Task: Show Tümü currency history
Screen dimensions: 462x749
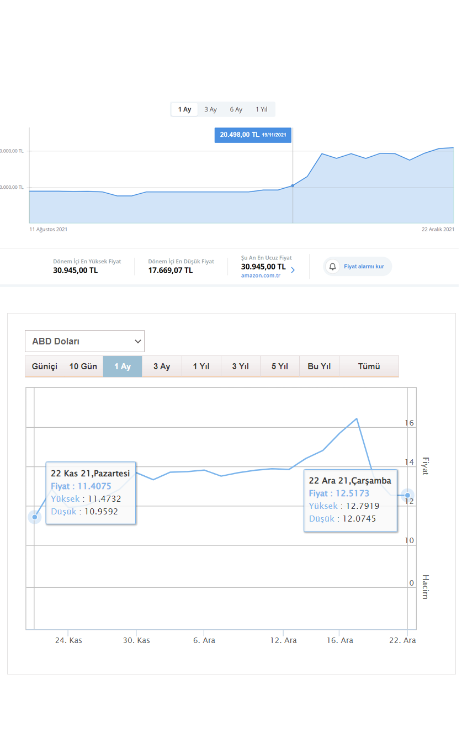Action: [369, 366]
